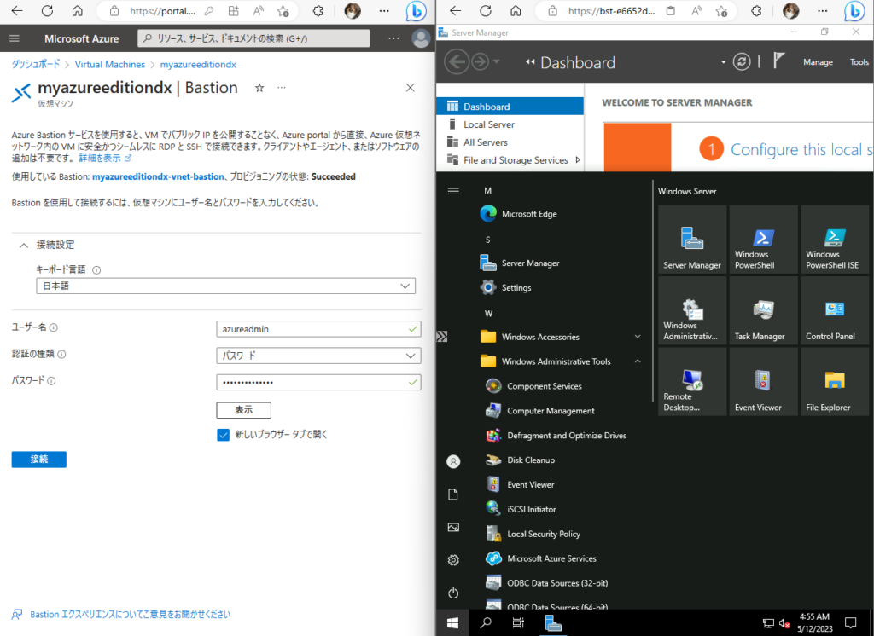Open Remote Desktop tile
This screenshot has width=874, height=636.
point(691,381)
